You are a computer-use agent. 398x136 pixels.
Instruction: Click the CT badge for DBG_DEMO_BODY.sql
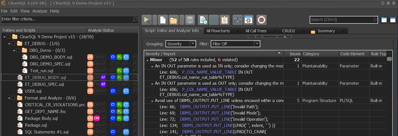coord(126,57)
